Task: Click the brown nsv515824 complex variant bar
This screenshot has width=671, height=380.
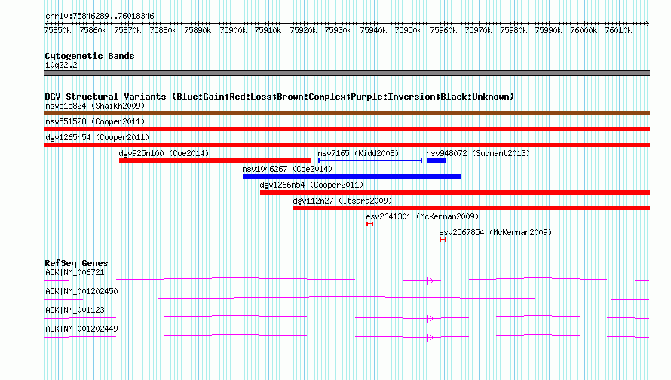Action: coord(347,113)
